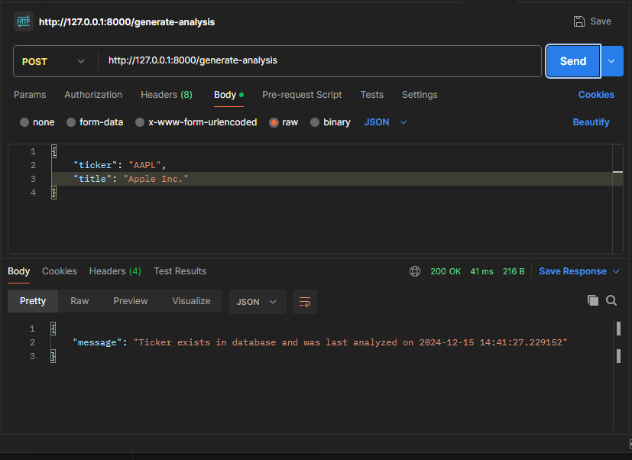Copy the response body using copy icon
Viewport: 632px width, 460px height.
tap(593, 300)
